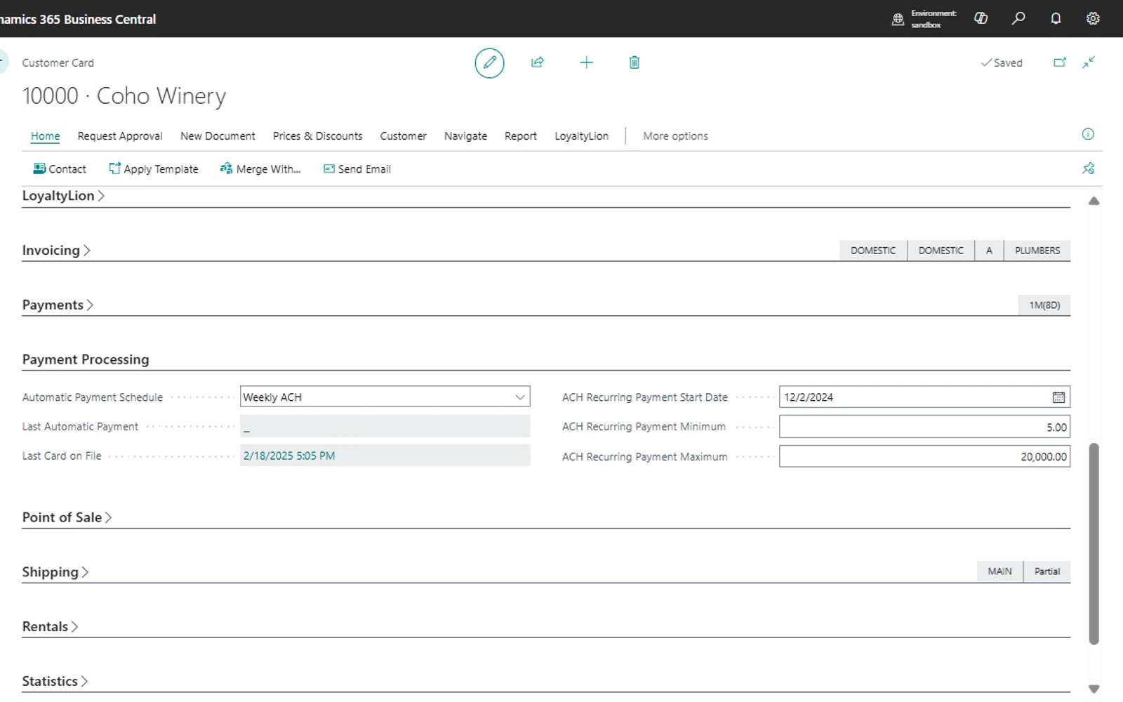The width and height of the screenshot is (1123, 702).
Task: Expand the LoyaltyLion section
Action: tap(63, 196)
